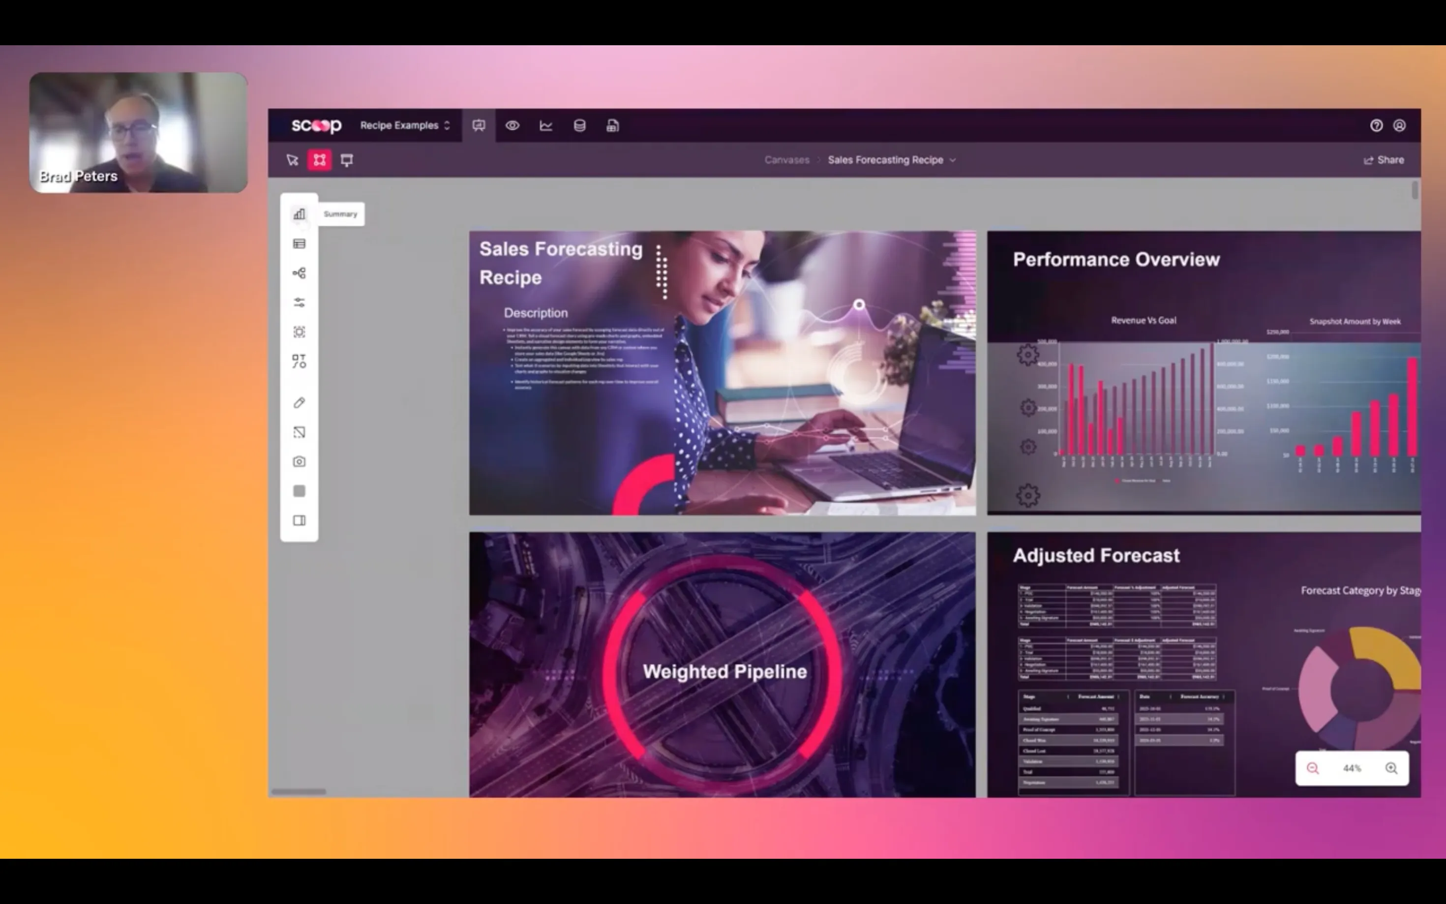Click the zoom out magnifier button
Image resolution: width=1446 pixels, height=904 pixels.
(x=1312, y=768)
